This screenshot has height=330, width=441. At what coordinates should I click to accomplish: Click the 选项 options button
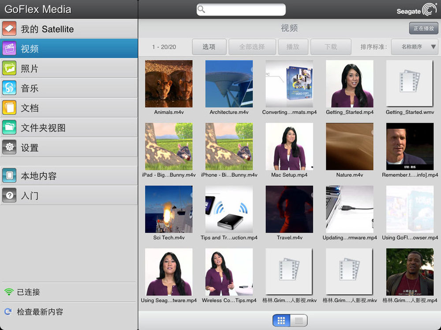click(209, 47)
